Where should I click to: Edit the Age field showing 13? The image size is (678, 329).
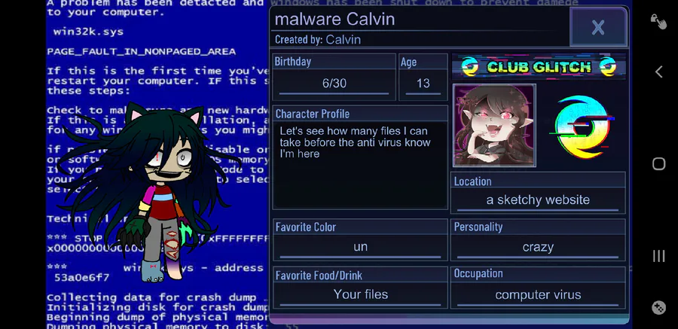click(423, 83)
